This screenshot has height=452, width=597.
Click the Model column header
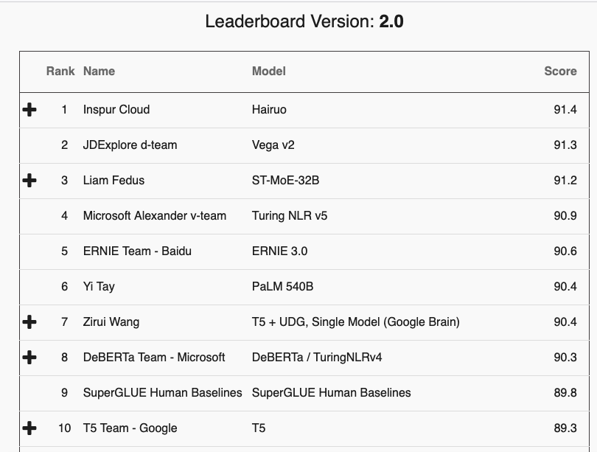(x=267, y=72)
